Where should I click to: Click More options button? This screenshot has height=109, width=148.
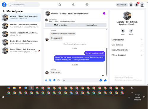click(92, 25)
